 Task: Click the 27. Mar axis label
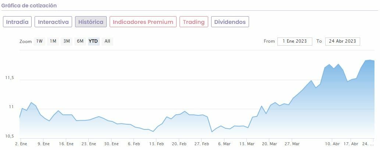[292, 144]
